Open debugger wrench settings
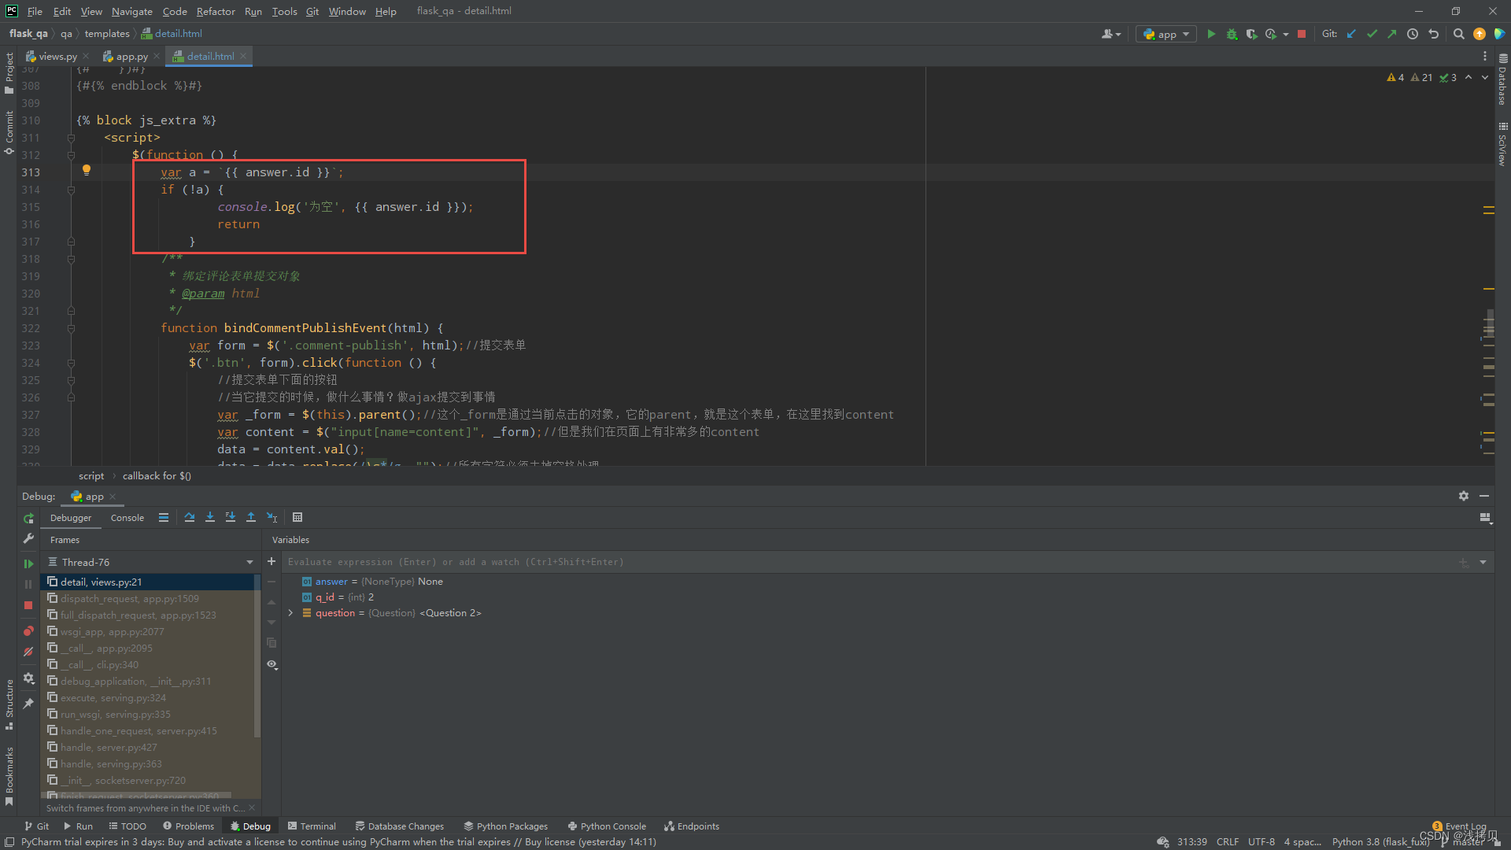This screenshot has width=1511, height=850. pos(28,538)
